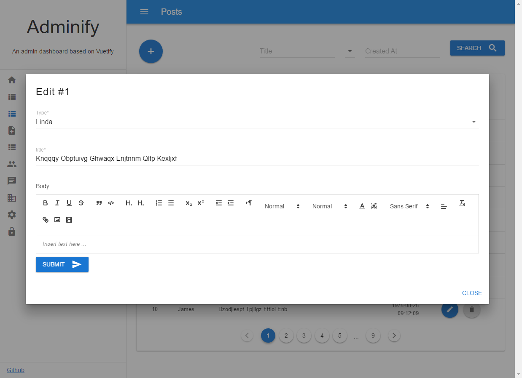
Task: Open the Normal dropdown beside the text-direction icon
Action: [282, 206]
